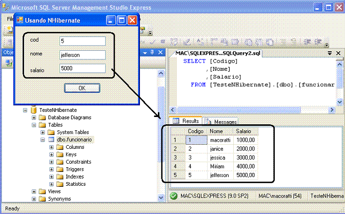This screenshot has height=214, width=345.
Task: Click Specify Values for Template Parameters icon
Action: pyautogui.click(x=200, y=42)
